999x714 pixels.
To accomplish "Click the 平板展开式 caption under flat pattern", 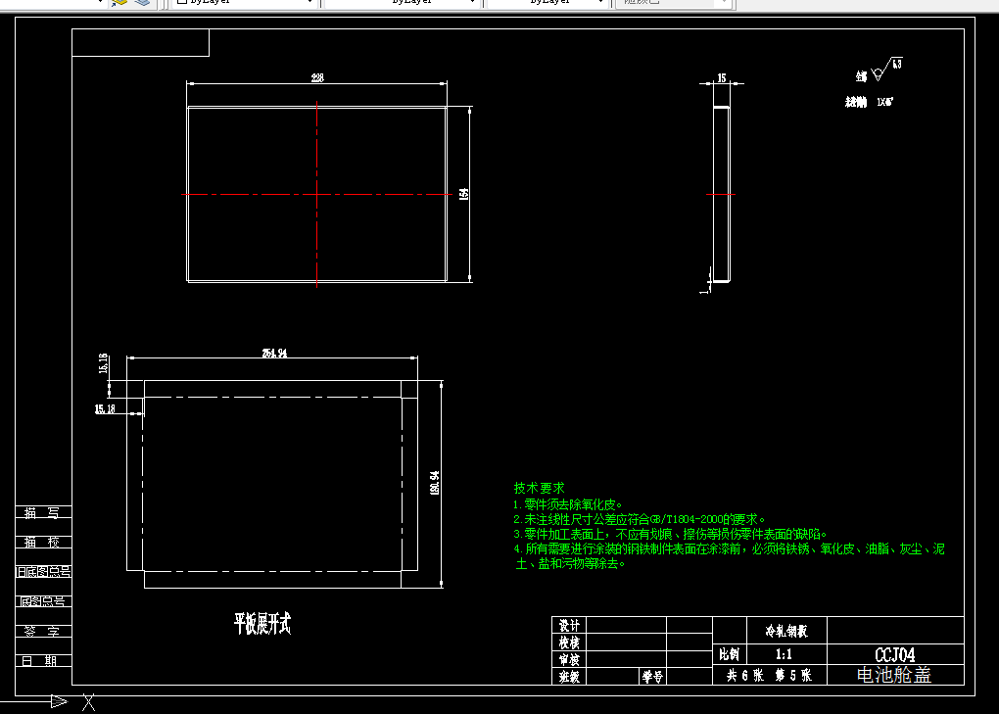I will click(x=262, y=624).
